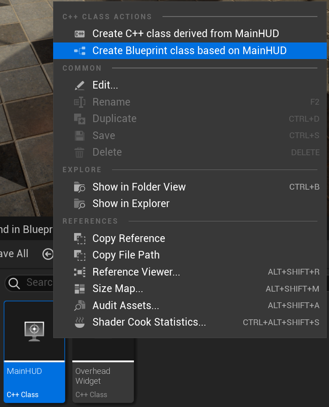Choose Create Blueprint class based on MainHUD
This screenshot has width=329, height=407.
(x=190, y=51)
